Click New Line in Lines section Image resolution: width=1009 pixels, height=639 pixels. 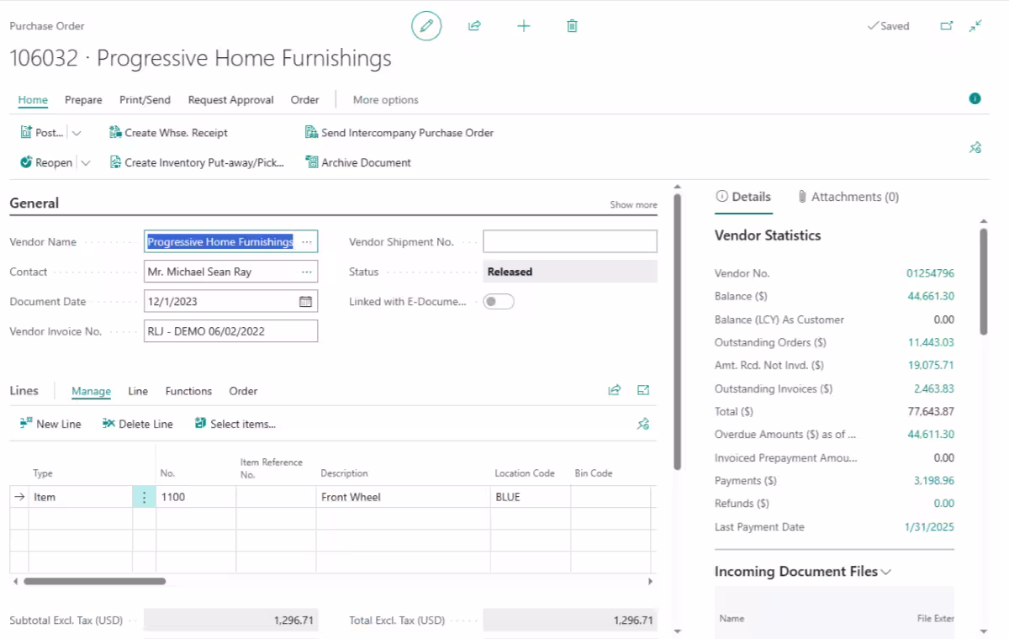coord(50,424)
